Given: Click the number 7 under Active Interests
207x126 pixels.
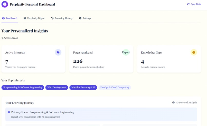Looking at the screenshot, I should 7,62.
